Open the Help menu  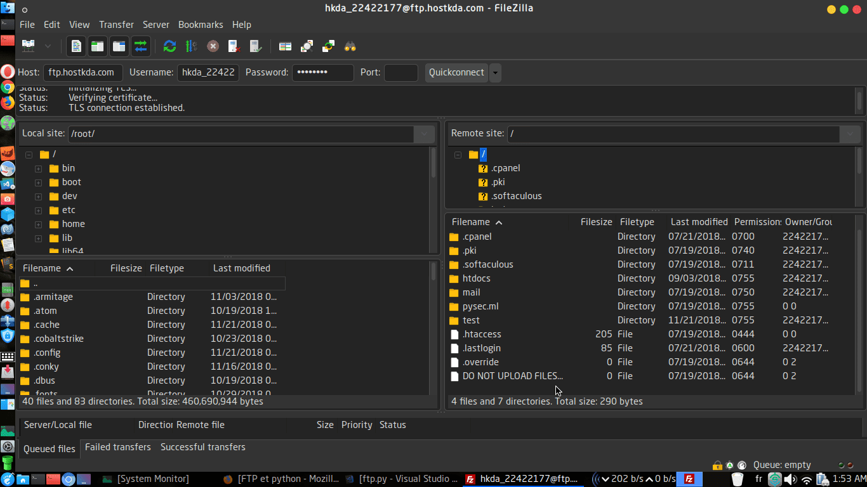[x=242, y=25]
